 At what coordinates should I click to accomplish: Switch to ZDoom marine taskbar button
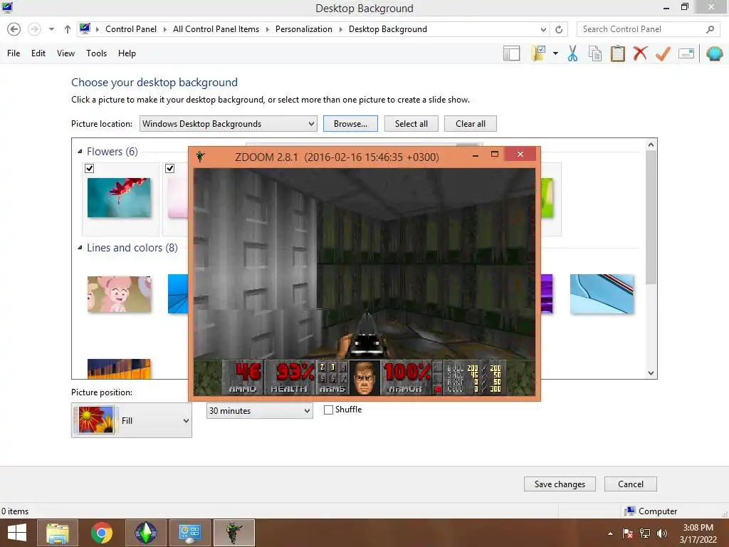pyautogui.click(x=234, y=533)
